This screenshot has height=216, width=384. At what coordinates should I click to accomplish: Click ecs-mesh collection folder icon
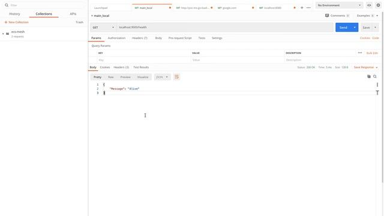click(8, 34)
